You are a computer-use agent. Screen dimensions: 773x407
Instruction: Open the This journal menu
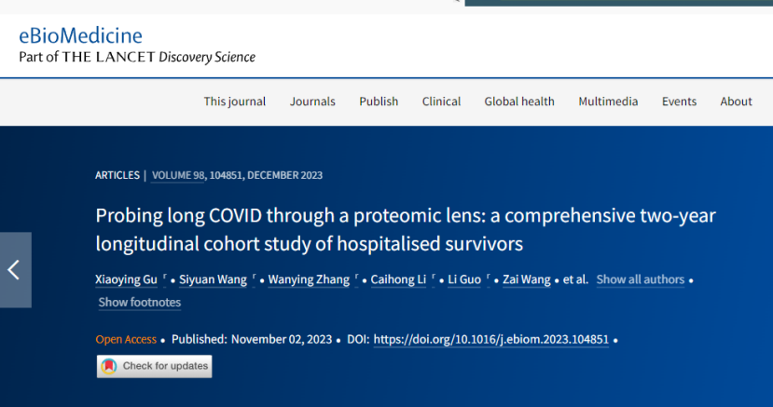click(x=235, y=102)
